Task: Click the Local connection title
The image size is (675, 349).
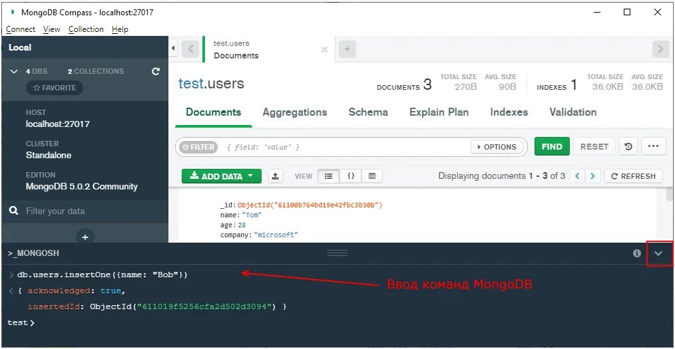Action: click(x=20, y=47)
